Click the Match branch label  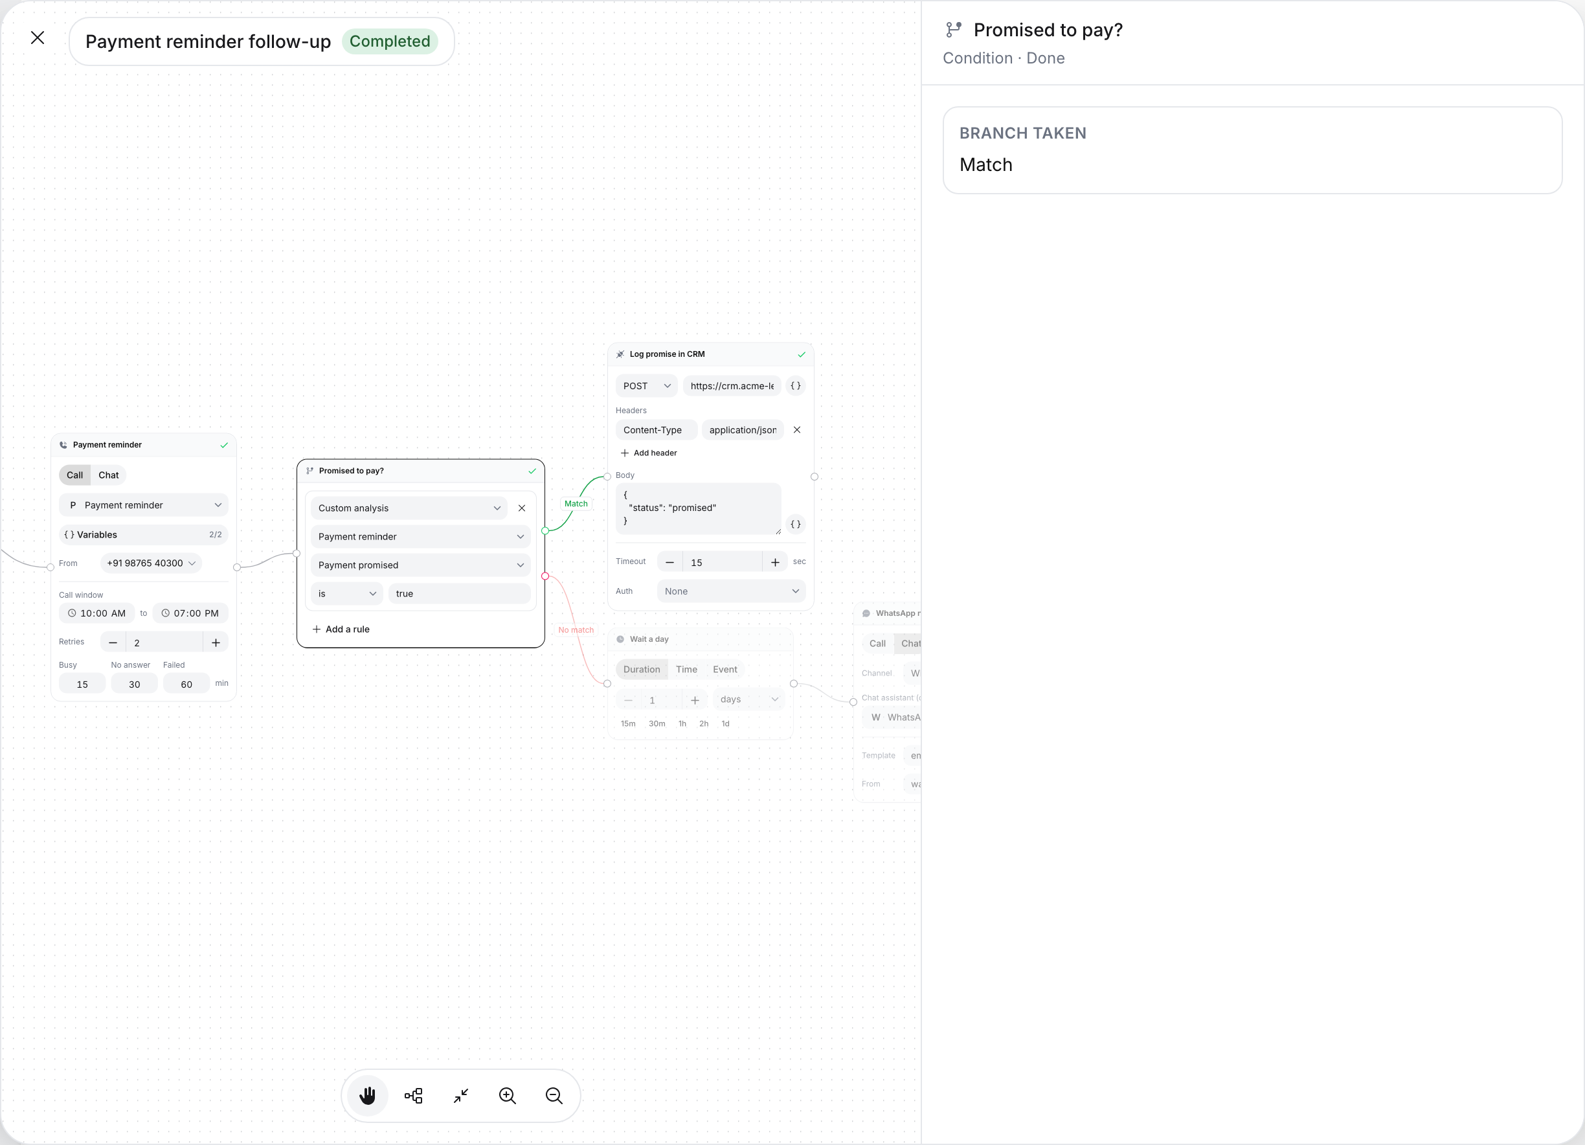(x=576, y=503)
